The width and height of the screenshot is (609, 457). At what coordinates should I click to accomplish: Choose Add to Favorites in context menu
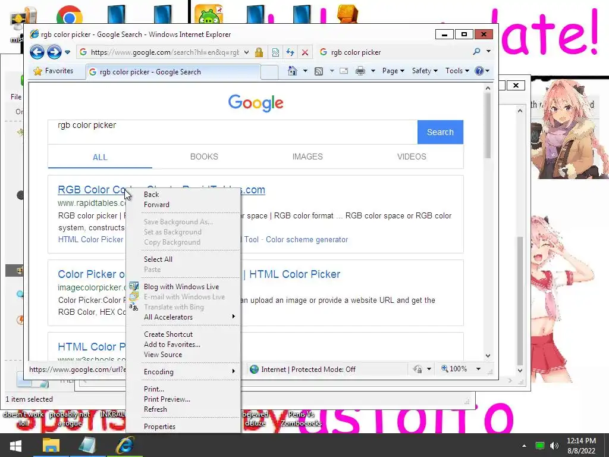click(x=183, y=345)
